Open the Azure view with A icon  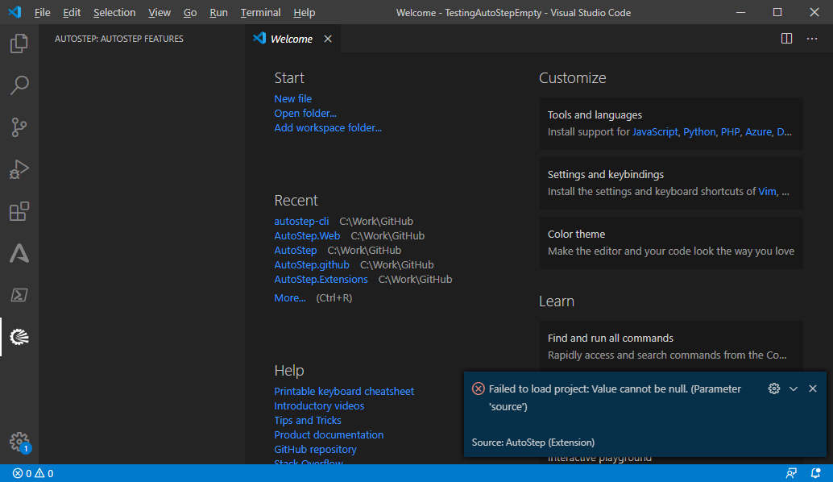pos(19,253)
